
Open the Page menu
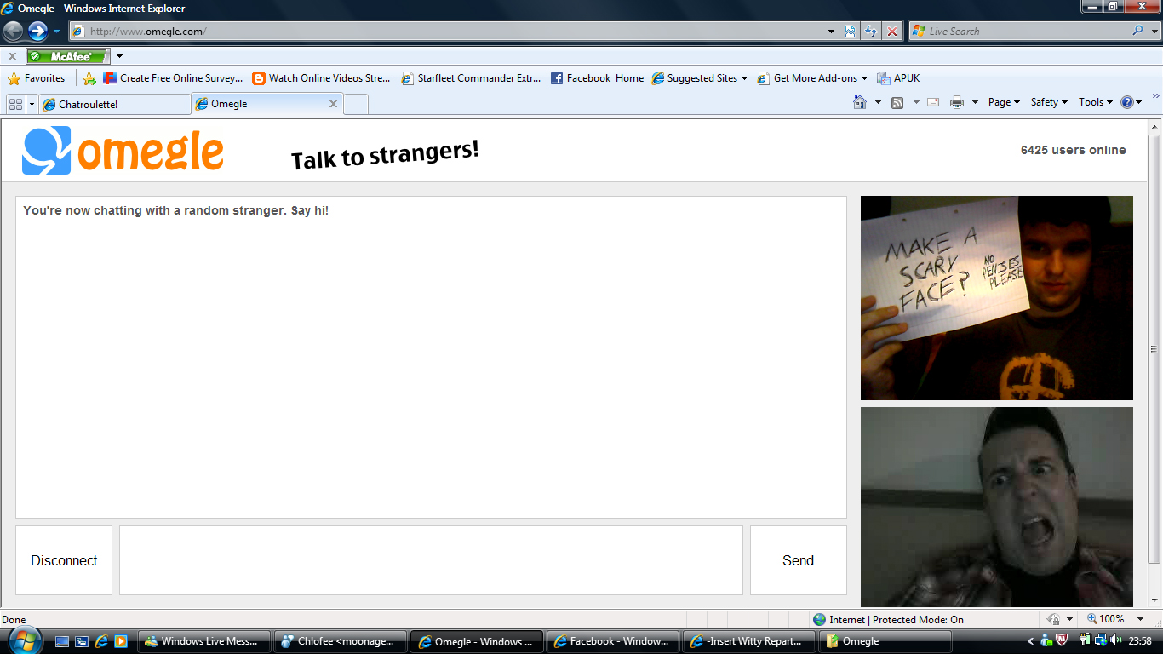click(1005, 102)
